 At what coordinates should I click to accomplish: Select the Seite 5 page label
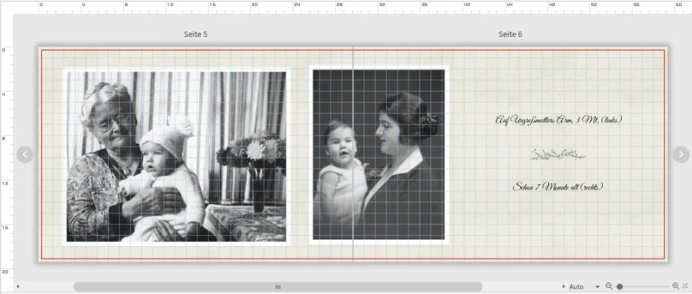[x=195, y=34]
